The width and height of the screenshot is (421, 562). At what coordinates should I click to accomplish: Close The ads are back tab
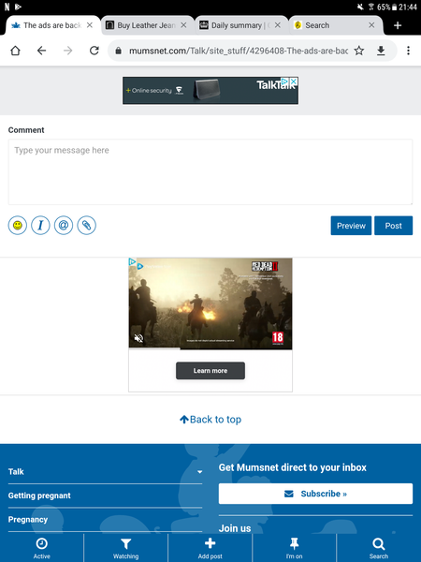pos(90,25)
